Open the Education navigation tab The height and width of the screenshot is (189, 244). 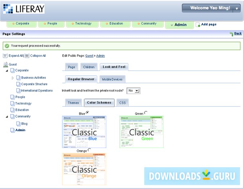[115, 24]
